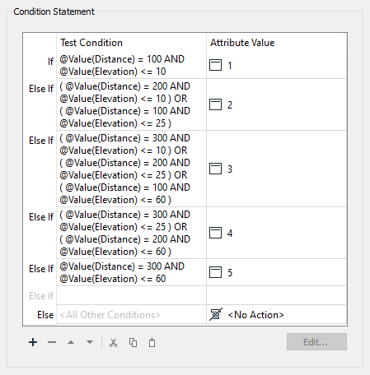This screenshot has width=370, height=375.
Task: Select the If test condition with Distance = 100
Action: 131,65
